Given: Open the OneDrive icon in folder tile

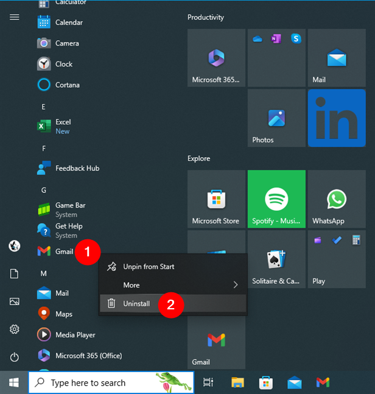Looking at the screenshot, I should point(257,39).
